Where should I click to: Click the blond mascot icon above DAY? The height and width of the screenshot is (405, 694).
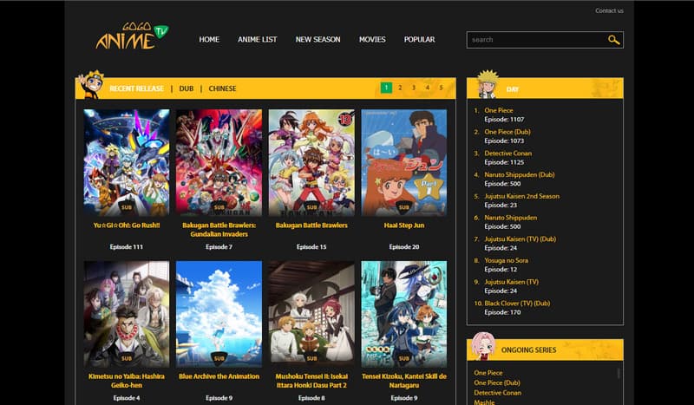point(488,83)
